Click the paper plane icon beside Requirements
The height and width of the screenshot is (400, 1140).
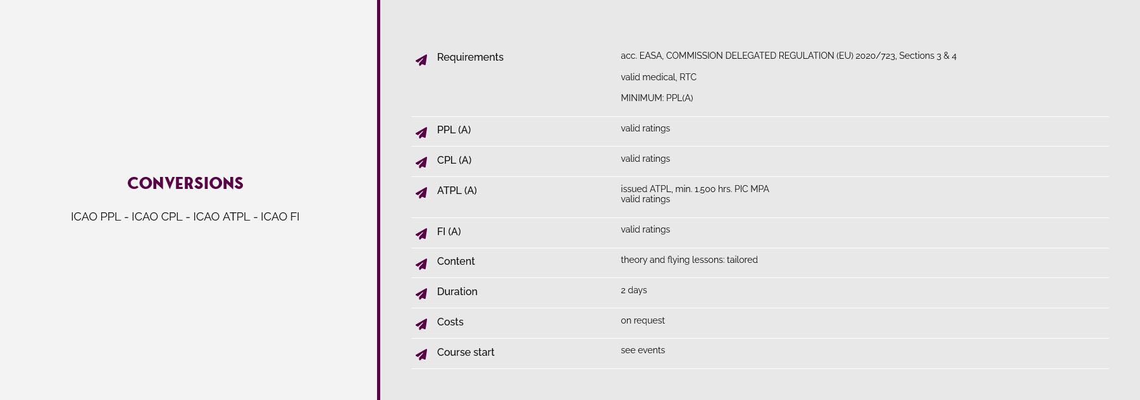coord(421,60)
